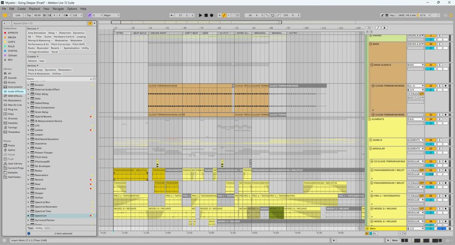Arm the CLOUD TERRARIUM BASS track numbered 32
The width and height of the screenshot is (455, 245).
445,86
